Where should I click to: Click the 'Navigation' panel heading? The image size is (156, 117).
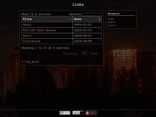point(114,14)
